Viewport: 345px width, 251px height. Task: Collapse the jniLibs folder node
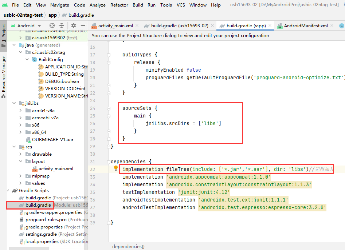[14, 103]
